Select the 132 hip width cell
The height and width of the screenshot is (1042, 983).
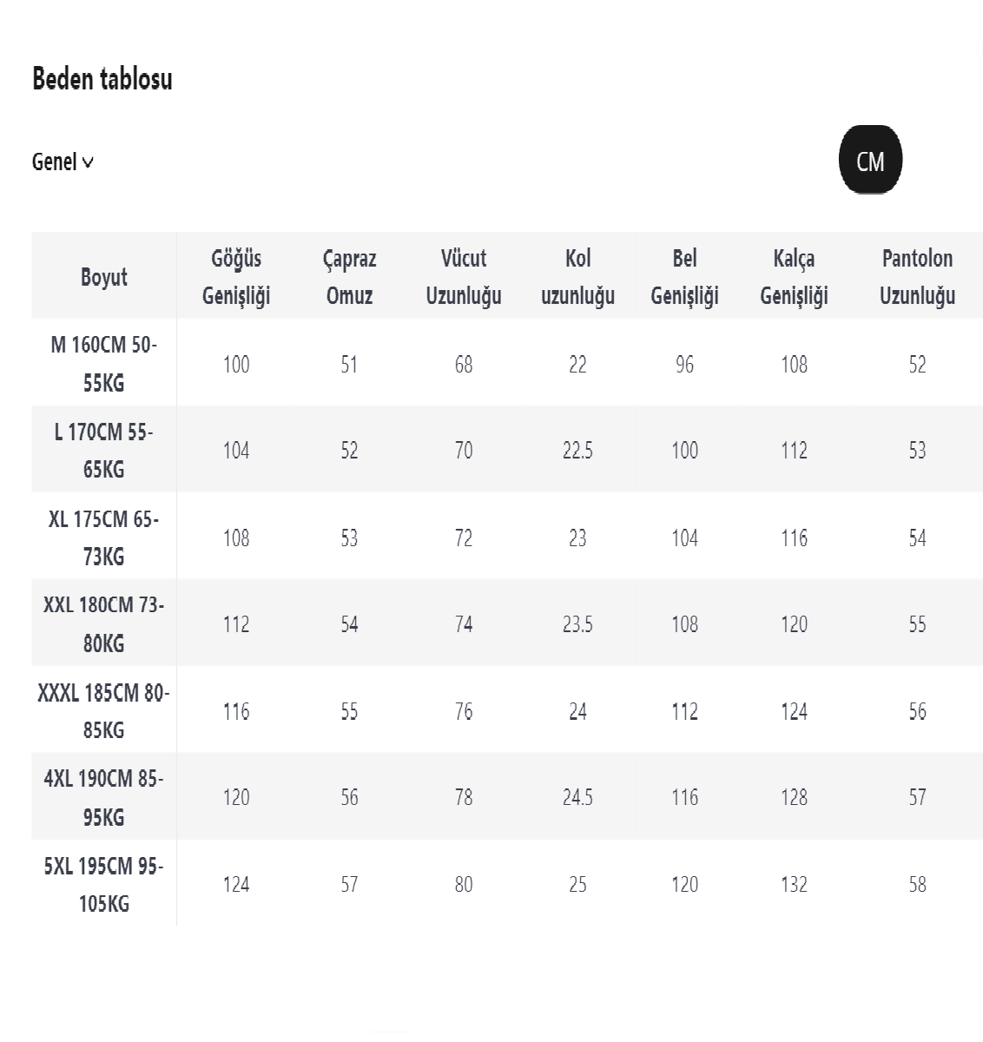794,885
